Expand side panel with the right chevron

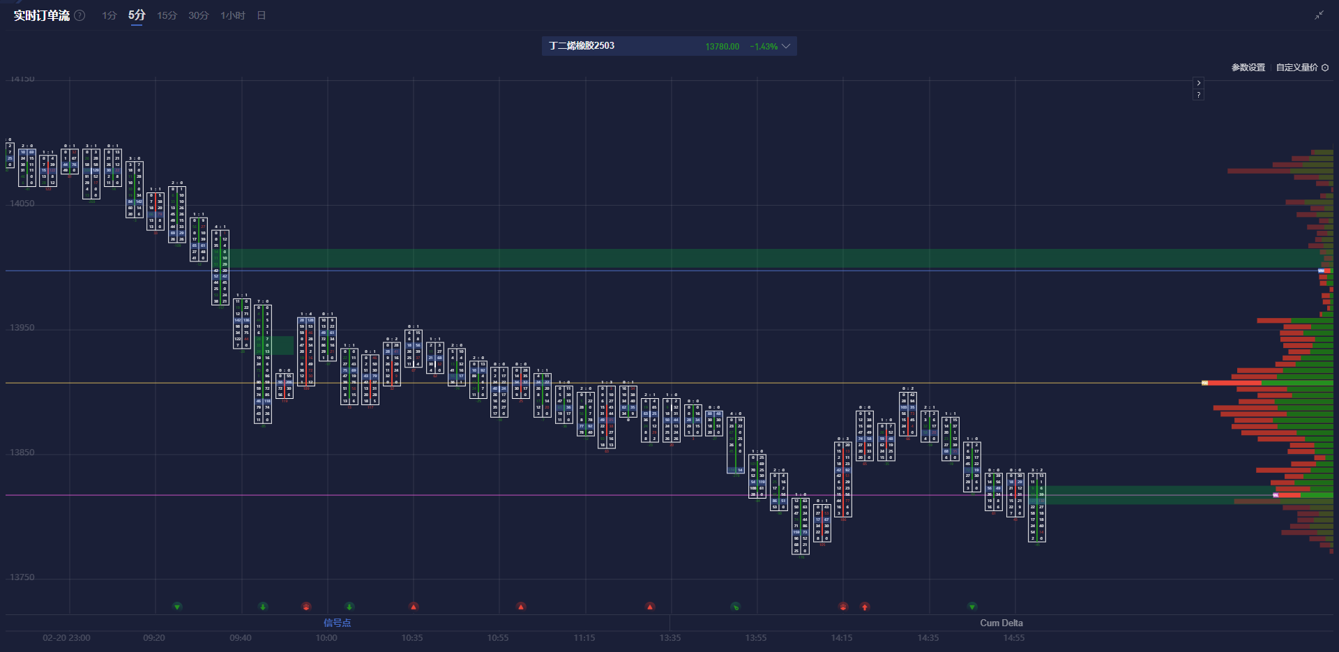[x=1198, y=83]
